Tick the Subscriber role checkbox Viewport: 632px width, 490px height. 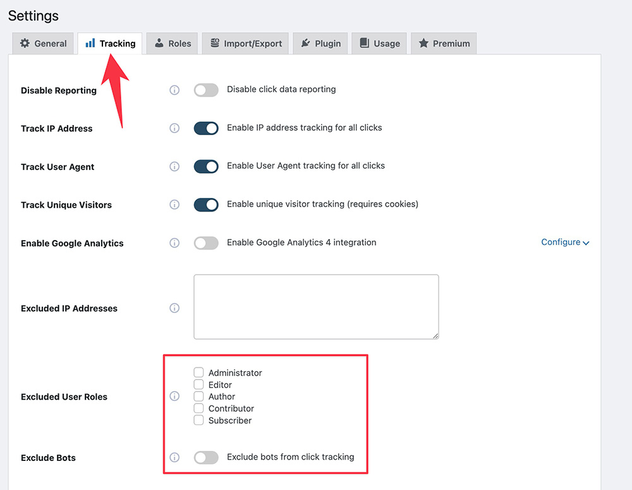198,420
